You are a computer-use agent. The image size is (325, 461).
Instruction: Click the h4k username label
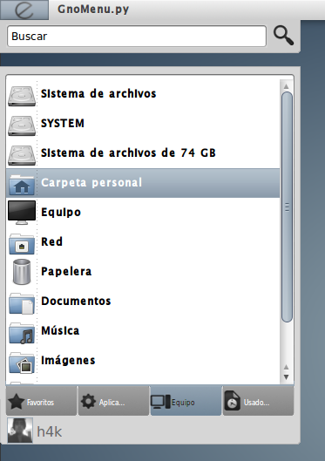tap(50, 432)
